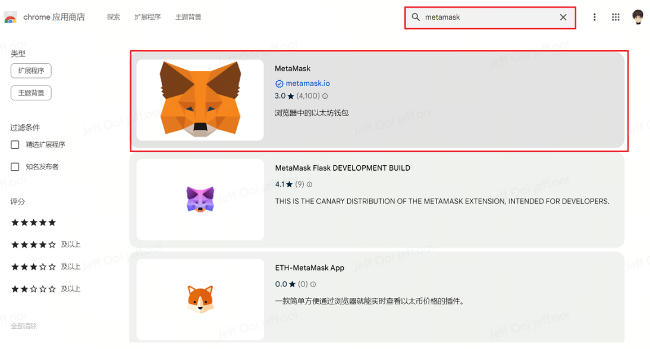The image size is (650, 349).
Task: Click the info icon next to ETH-MetaMask App rating (0)
Action: 313,284
